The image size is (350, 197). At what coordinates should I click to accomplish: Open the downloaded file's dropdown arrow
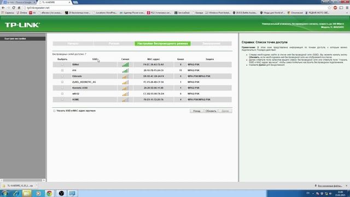[37, 186]
